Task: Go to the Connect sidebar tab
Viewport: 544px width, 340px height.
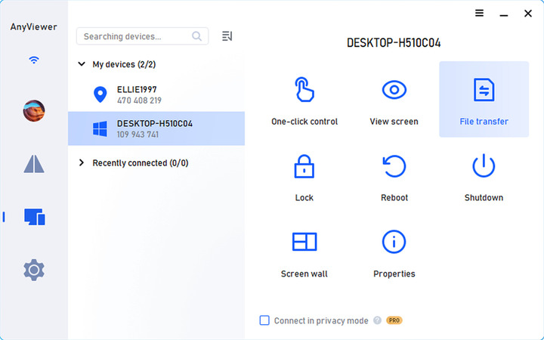Action: click(x=34, y=164)
